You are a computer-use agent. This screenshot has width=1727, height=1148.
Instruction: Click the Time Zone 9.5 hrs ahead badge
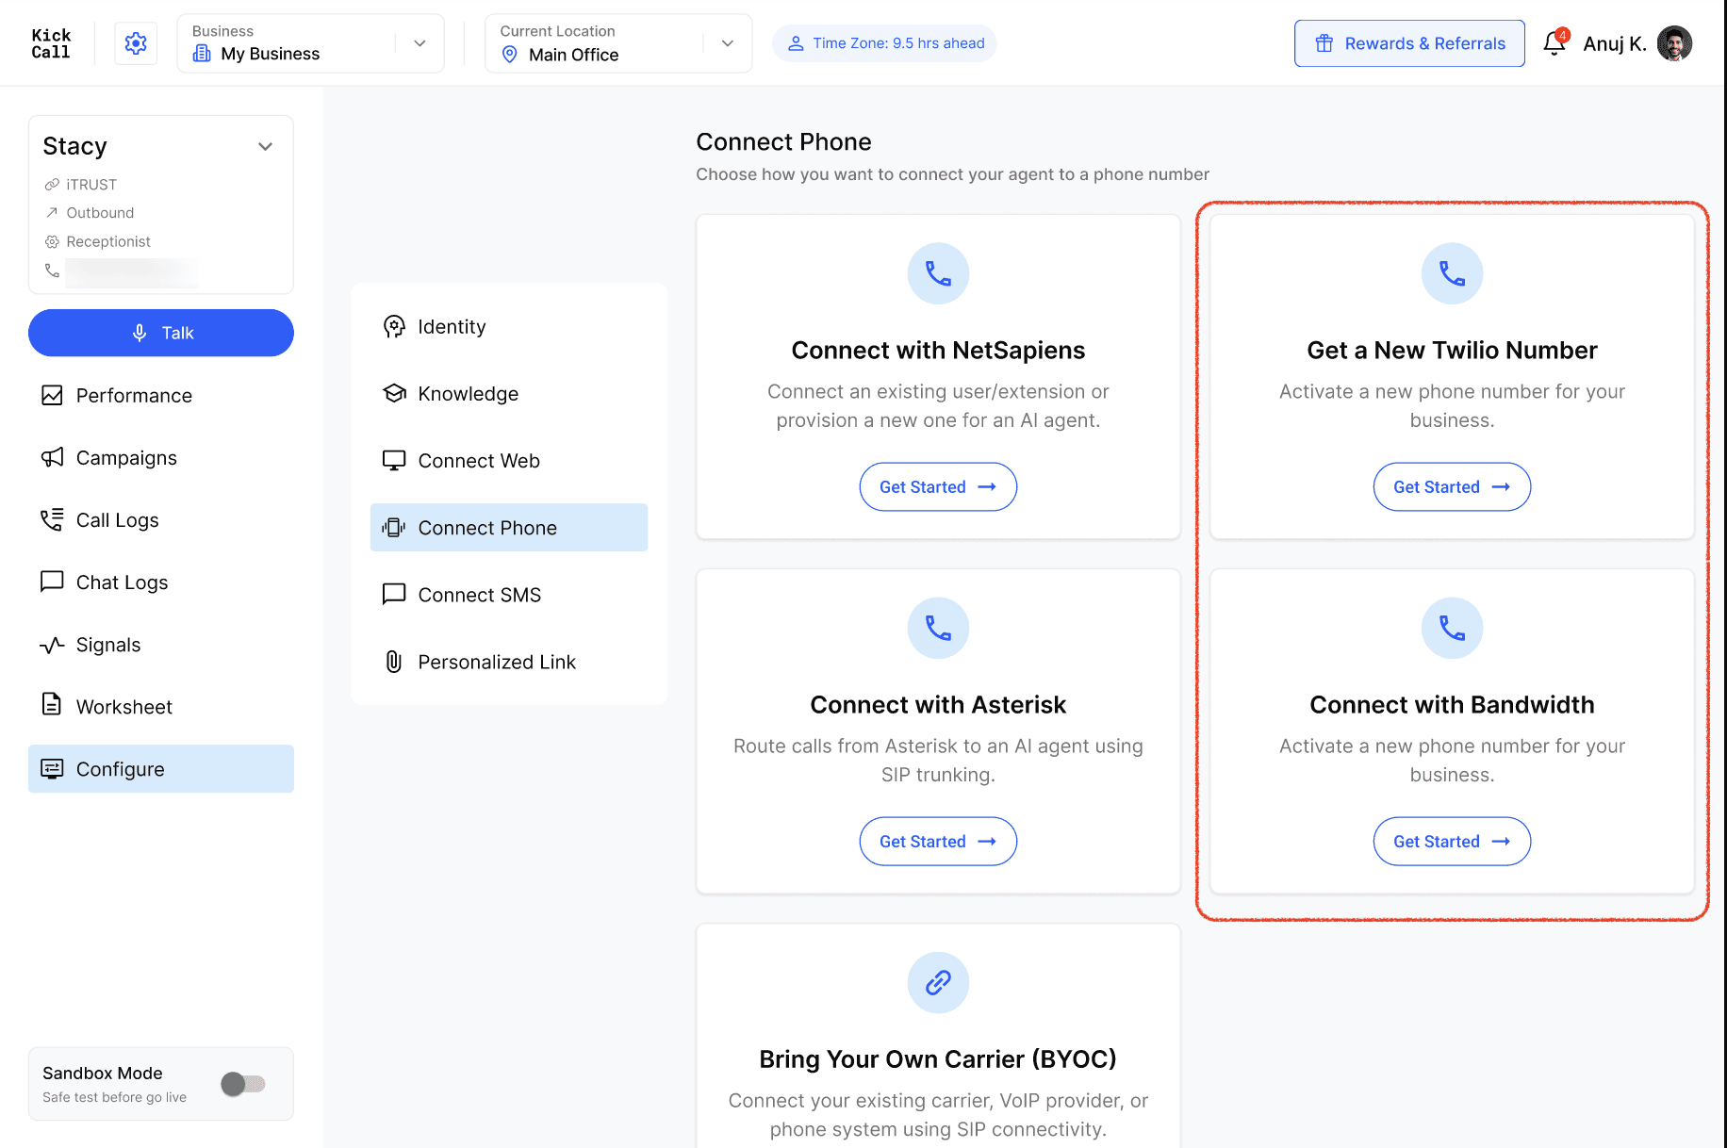click(x=884, y=43)
